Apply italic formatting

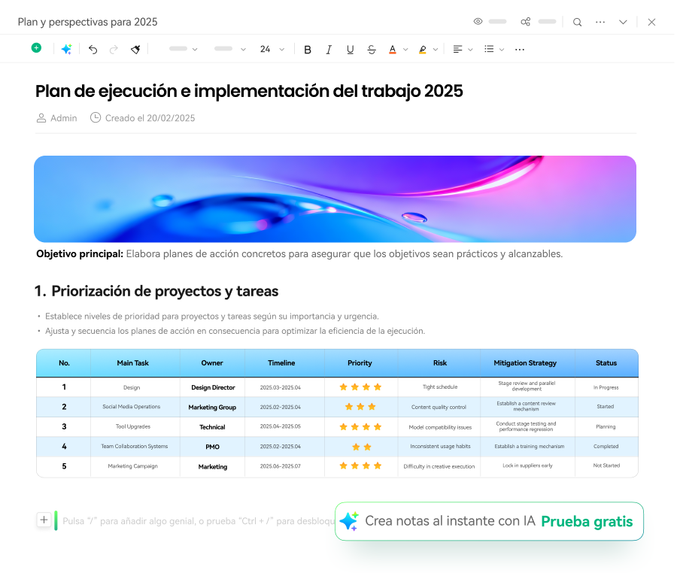329,50
